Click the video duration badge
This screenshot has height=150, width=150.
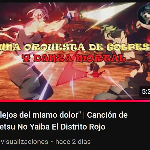point(145,92)
